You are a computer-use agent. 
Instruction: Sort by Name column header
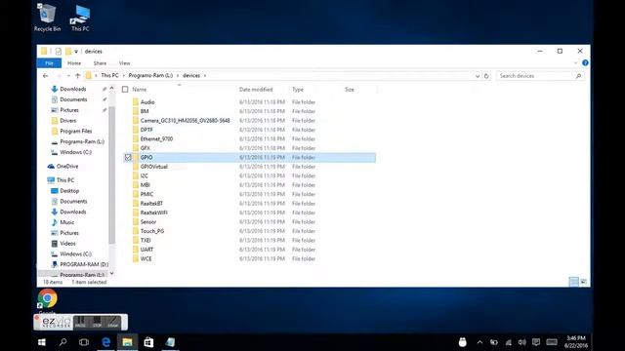pos(140,90)
